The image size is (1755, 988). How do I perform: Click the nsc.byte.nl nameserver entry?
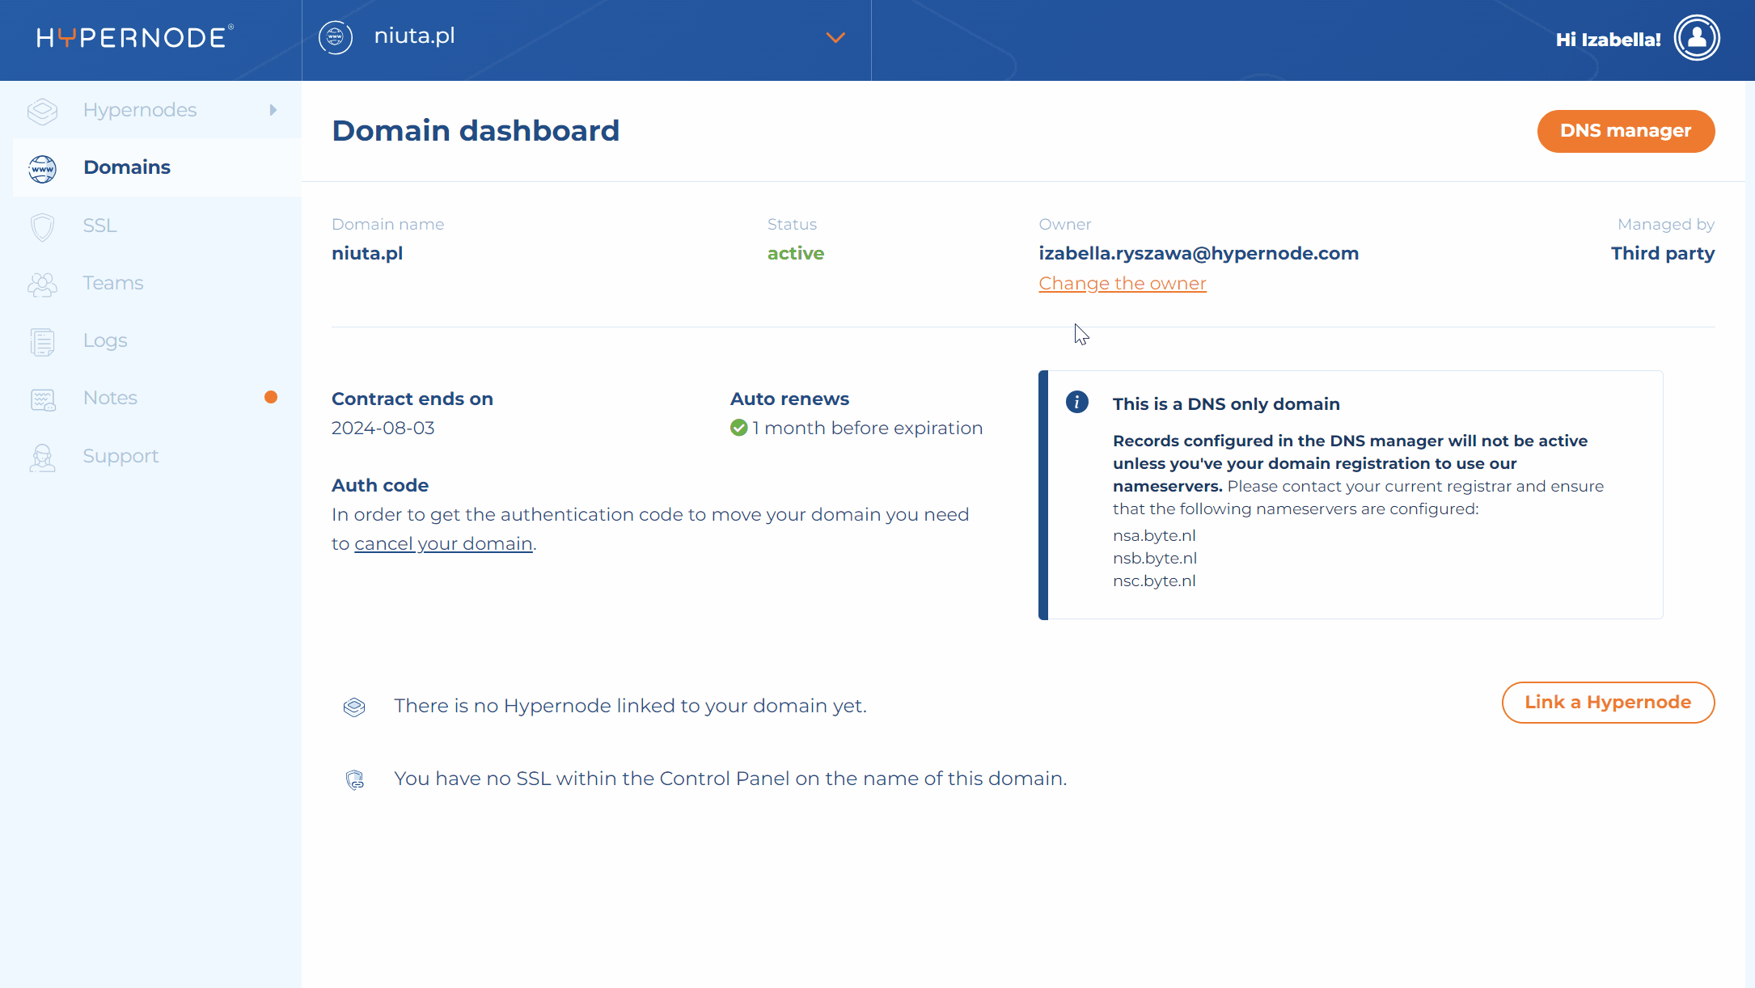point(1154,581)
